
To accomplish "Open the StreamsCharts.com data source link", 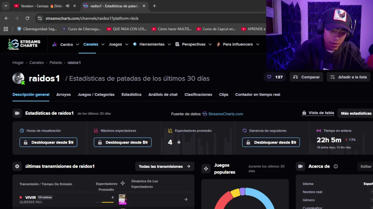I will (x=223, y=114).
